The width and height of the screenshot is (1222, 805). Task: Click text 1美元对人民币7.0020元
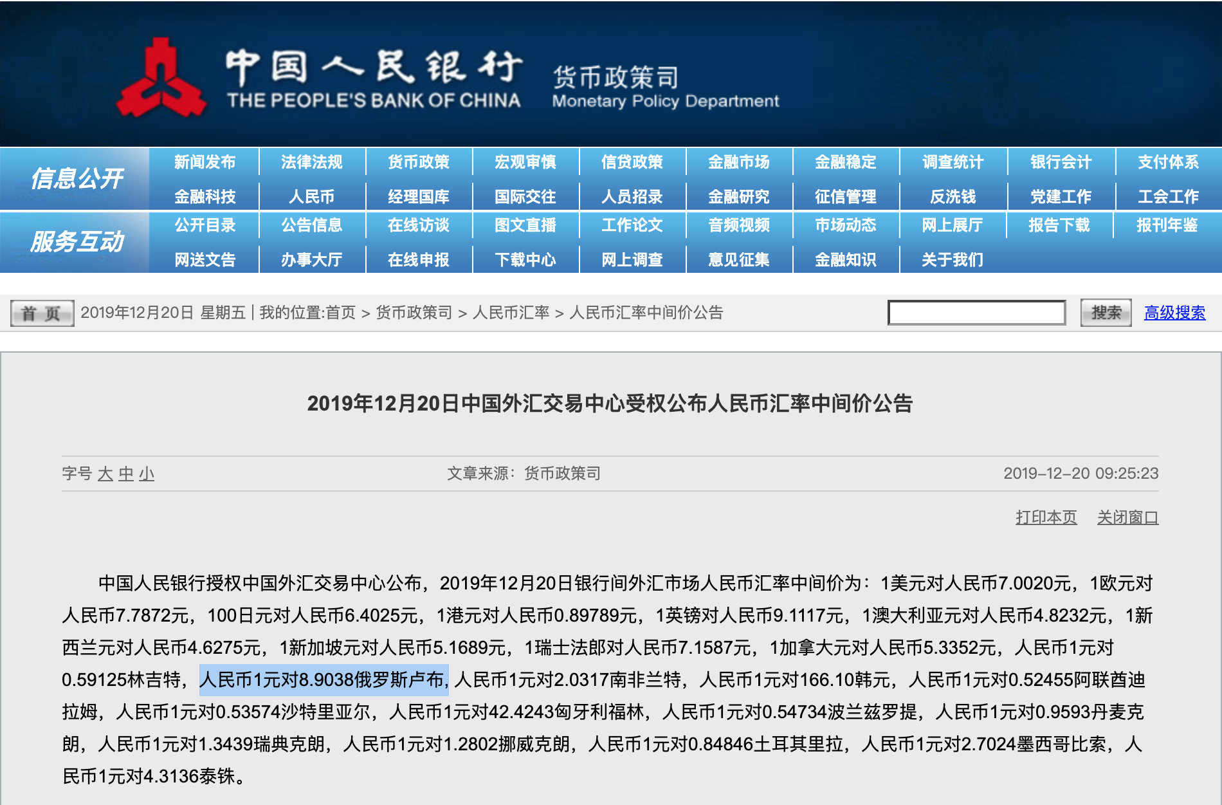tap(975, 583)
